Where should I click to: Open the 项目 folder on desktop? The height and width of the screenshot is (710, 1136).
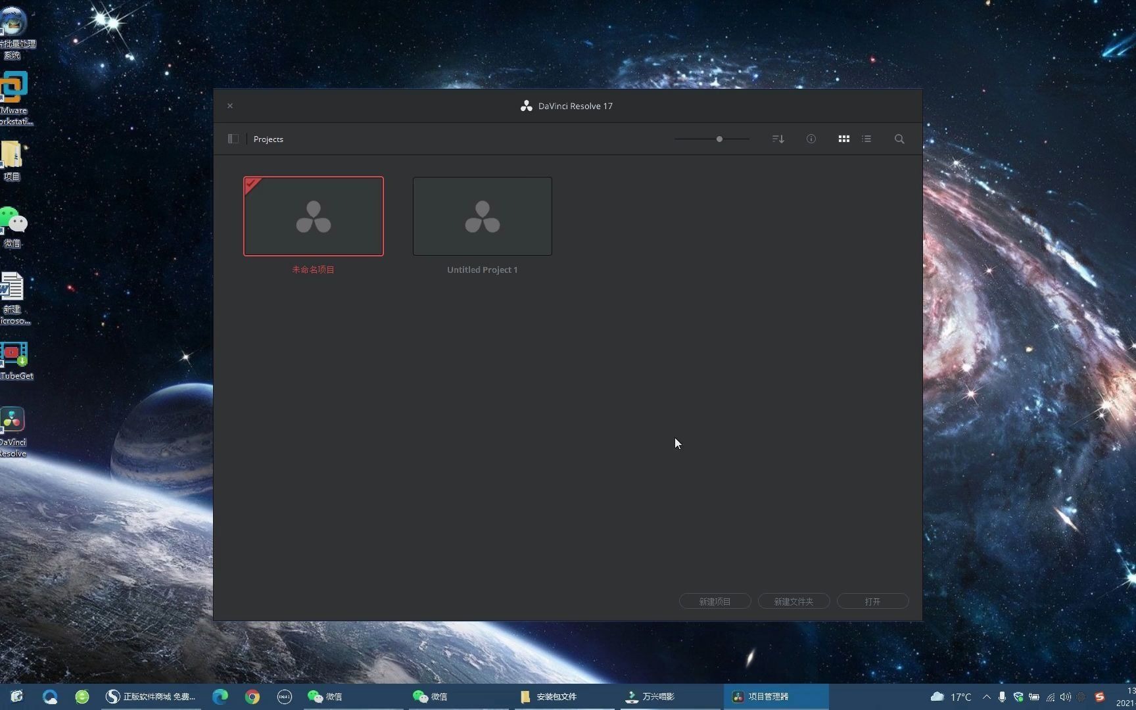click(12, 161)
